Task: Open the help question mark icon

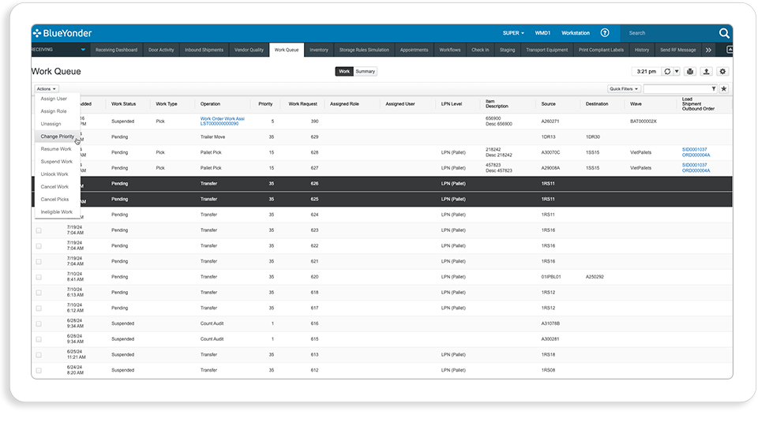Action: pos(605,33)
